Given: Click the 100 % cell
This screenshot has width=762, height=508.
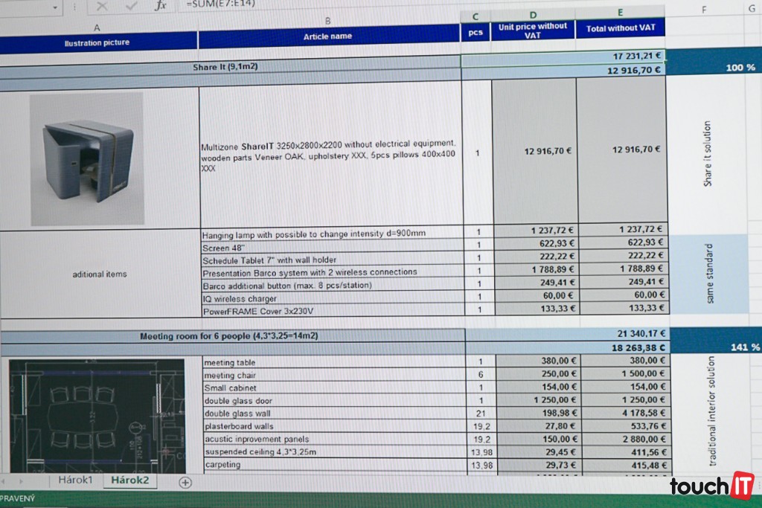Looking at the screenshot, I should 714,68.
